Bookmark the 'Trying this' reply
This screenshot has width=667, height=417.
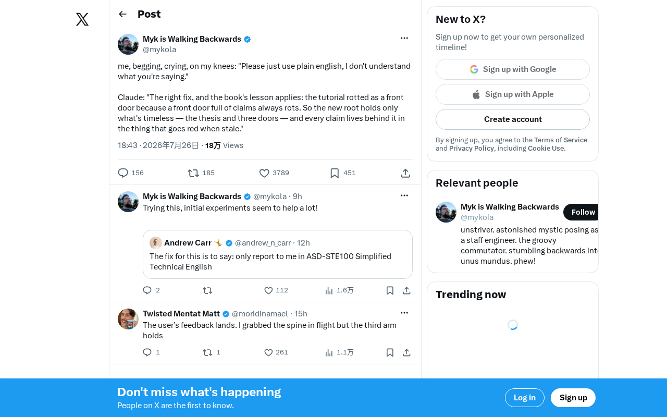pos(390,290)
